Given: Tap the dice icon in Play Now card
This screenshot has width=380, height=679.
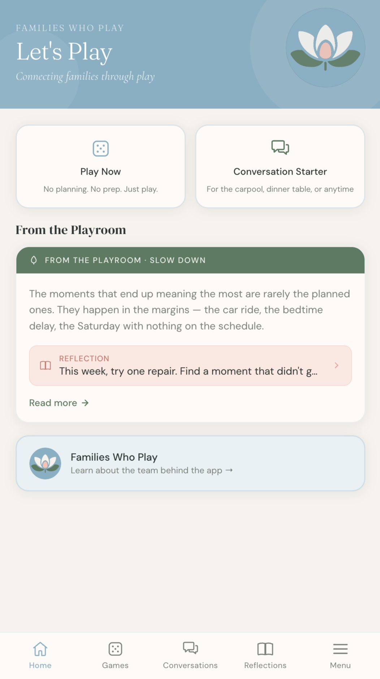Looking at the screenshot, I should coord(100,149).
